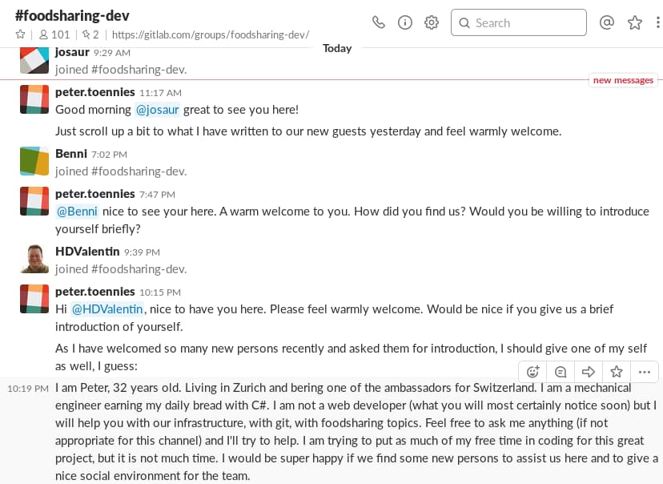The width and height of the screenshot is (663, 484).
Task: Add a reaction to Peter's intro message
Action: (532, 372)
